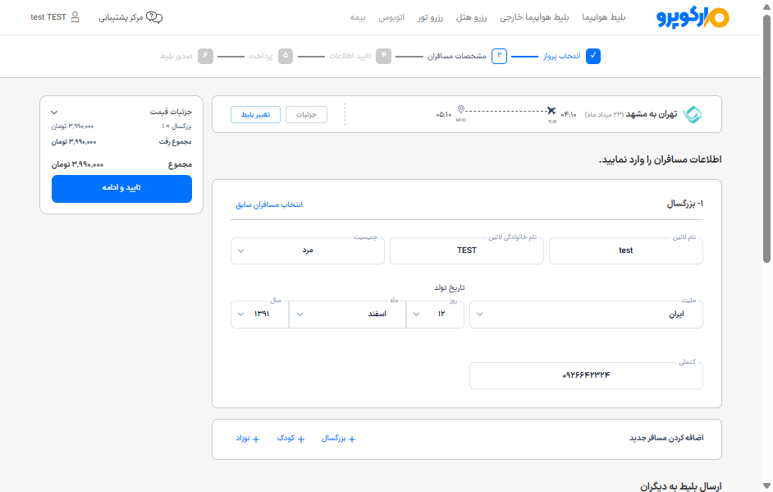Click the step 2 passenger details indicator
The image size is (773, 492).
(x=499, y=56)
